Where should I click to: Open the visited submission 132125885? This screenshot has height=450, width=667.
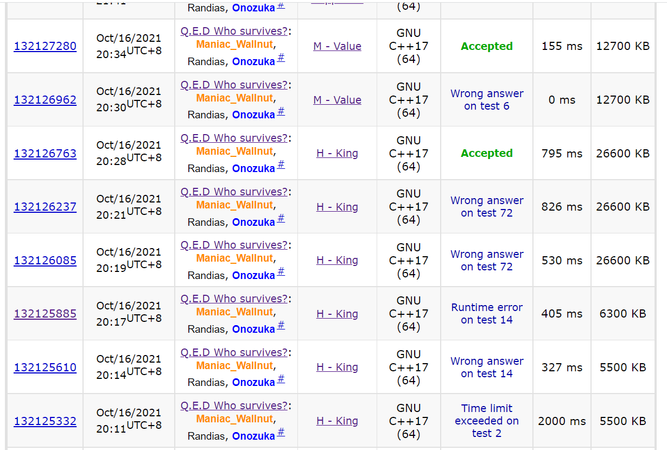pos(45,314)
